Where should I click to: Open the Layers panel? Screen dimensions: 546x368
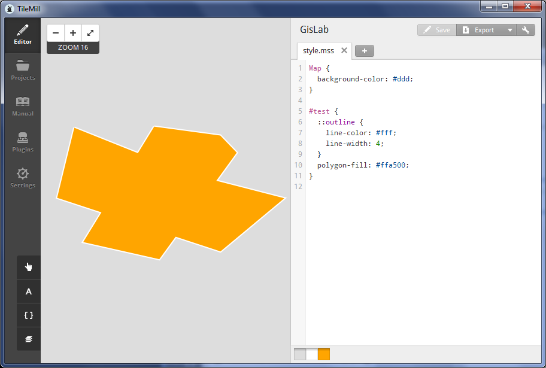pyautogui.click(x=29, y=339)
